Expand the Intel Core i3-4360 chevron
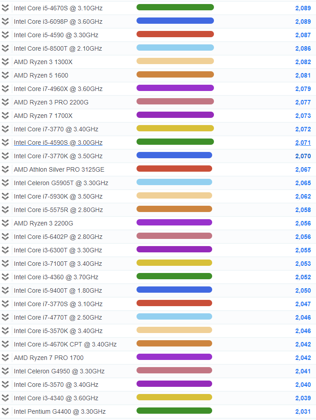Image resolution: width=316 pixels, height=420 pixels. pyautogui.click(x=5, y=277)
